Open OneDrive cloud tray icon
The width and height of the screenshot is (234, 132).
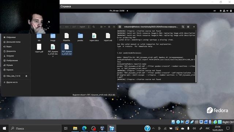[x=182, y=128]
